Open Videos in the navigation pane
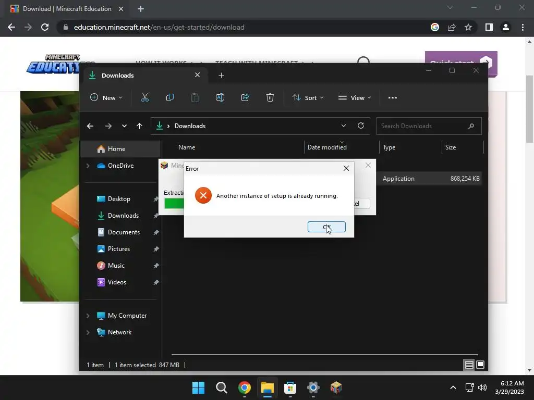 [117, 282]
